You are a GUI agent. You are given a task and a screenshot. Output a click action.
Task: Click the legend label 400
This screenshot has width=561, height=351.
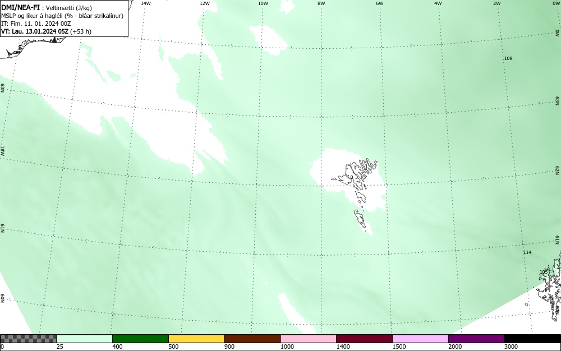click(x=117, y=347)
